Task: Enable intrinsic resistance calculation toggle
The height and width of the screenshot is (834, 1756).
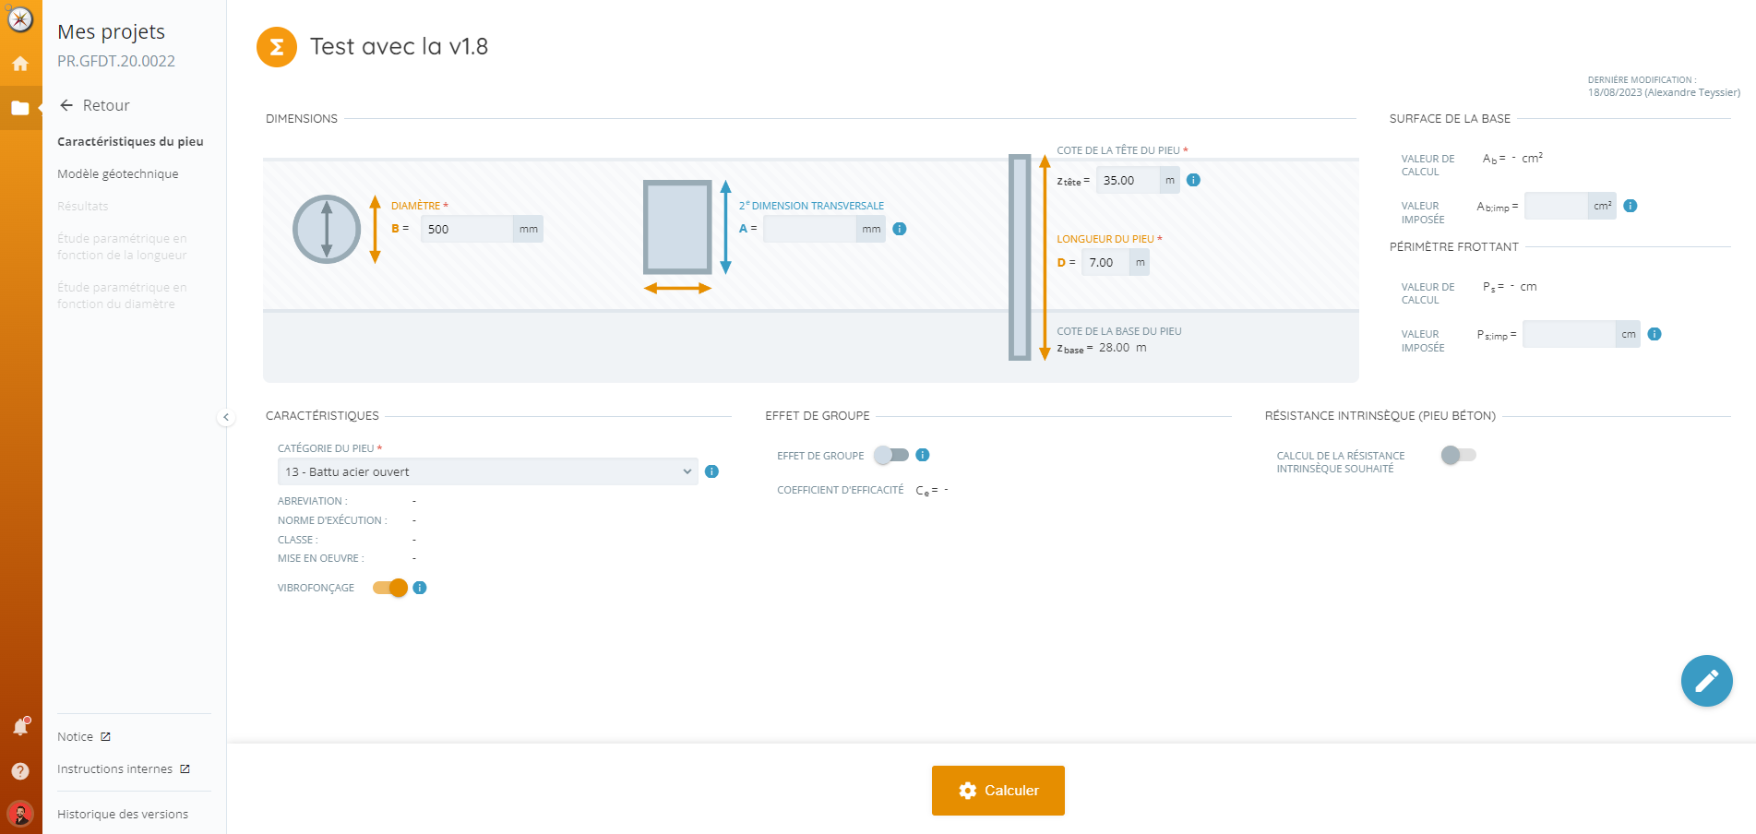Action: 1458,455
